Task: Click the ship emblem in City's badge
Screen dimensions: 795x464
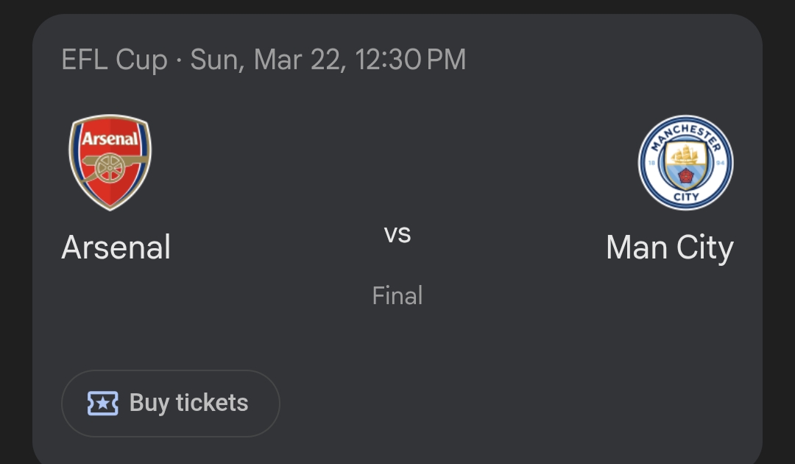Action: pos(685,153)
